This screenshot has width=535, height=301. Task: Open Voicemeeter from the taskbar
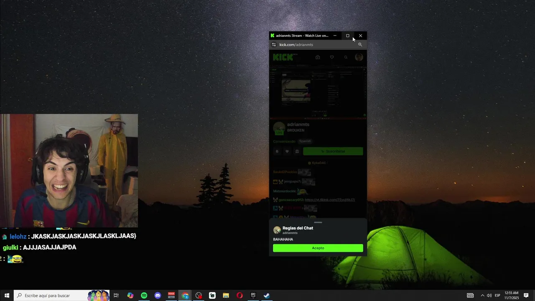click(171, 296)
